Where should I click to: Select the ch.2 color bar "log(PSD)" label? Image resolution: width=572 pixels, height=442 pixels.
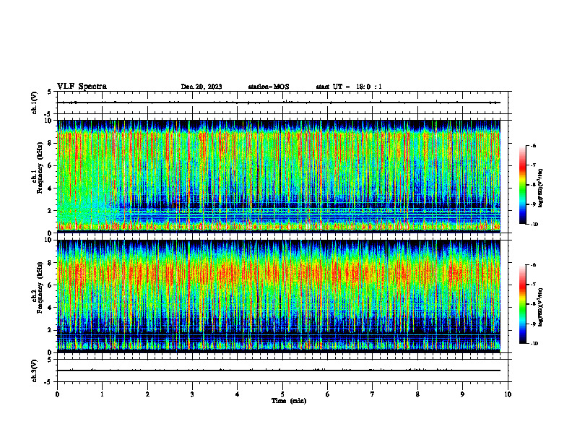[541, 307]
